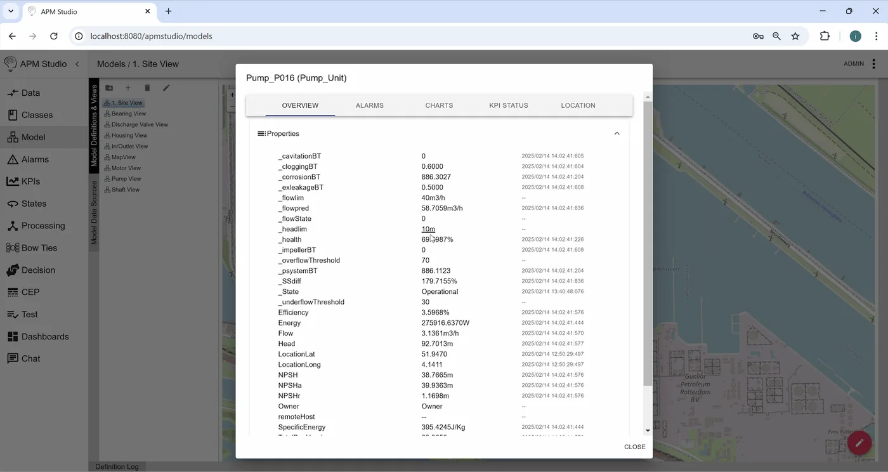The image size is (888, 472).
Task: Open Bow Ties section icon in sidebar
Action: (x=12, y=248)
